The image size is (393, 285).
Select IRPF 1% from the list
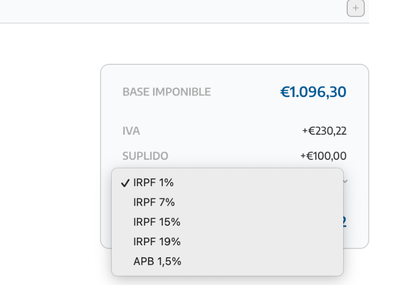coord(153,183)
